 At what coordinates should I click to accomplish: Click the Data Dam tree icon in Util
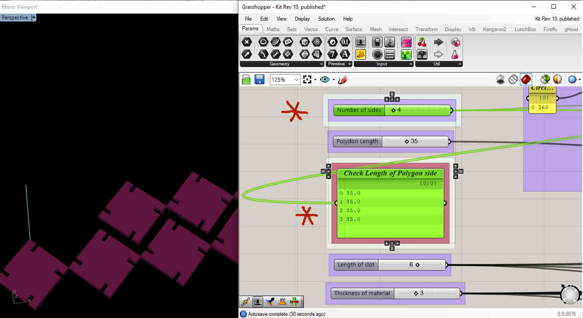click(x=422, y=54)
